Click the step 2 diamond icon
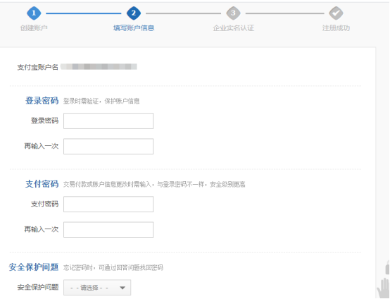Viewport: 390px width, 299px height. pyautogui.click(x=134, y=13)
